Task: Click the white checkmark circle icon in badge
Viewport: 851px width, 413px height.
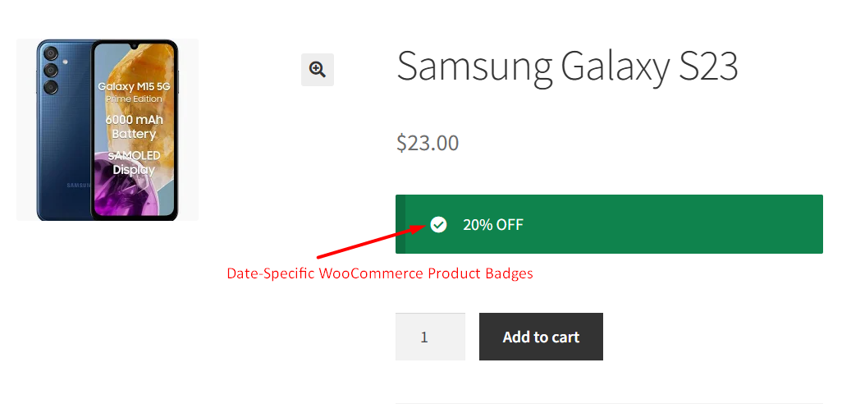Action: click(x=439, y=224)
